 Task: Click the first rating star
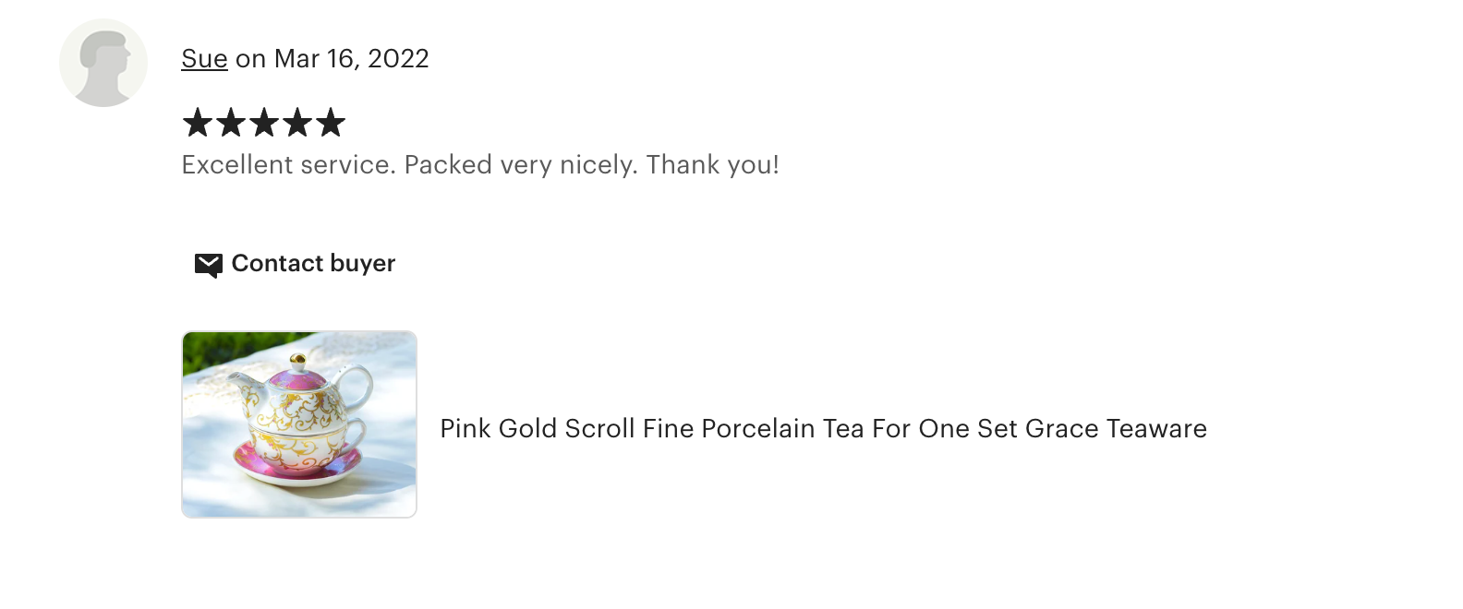(198, 123)
